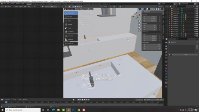199x112 pixels.
Task: Open the Keying dropdown in timeline
Action: [15, 100]
